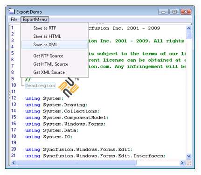Click line number 19 in gutter
This screenshot has height=175, width=201.
pos(14,143)
